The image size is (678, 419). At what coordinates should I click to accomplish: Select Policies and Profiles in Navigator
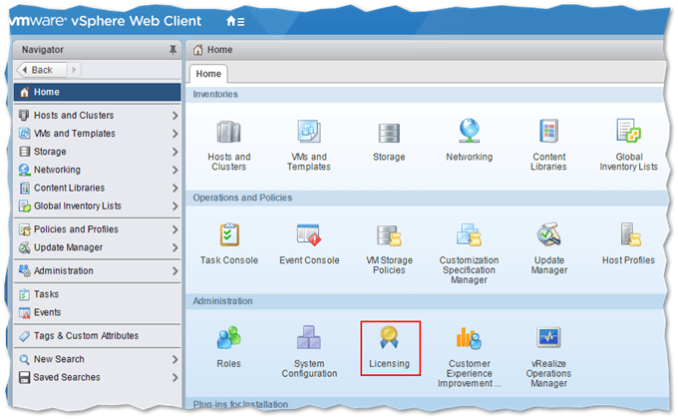(x=98, y=229)
